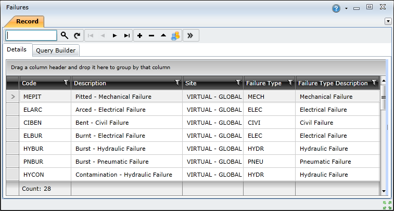Open filter on Site column
Image resolution: width=394 pixels, height=211 pixels.
[238, 83]
